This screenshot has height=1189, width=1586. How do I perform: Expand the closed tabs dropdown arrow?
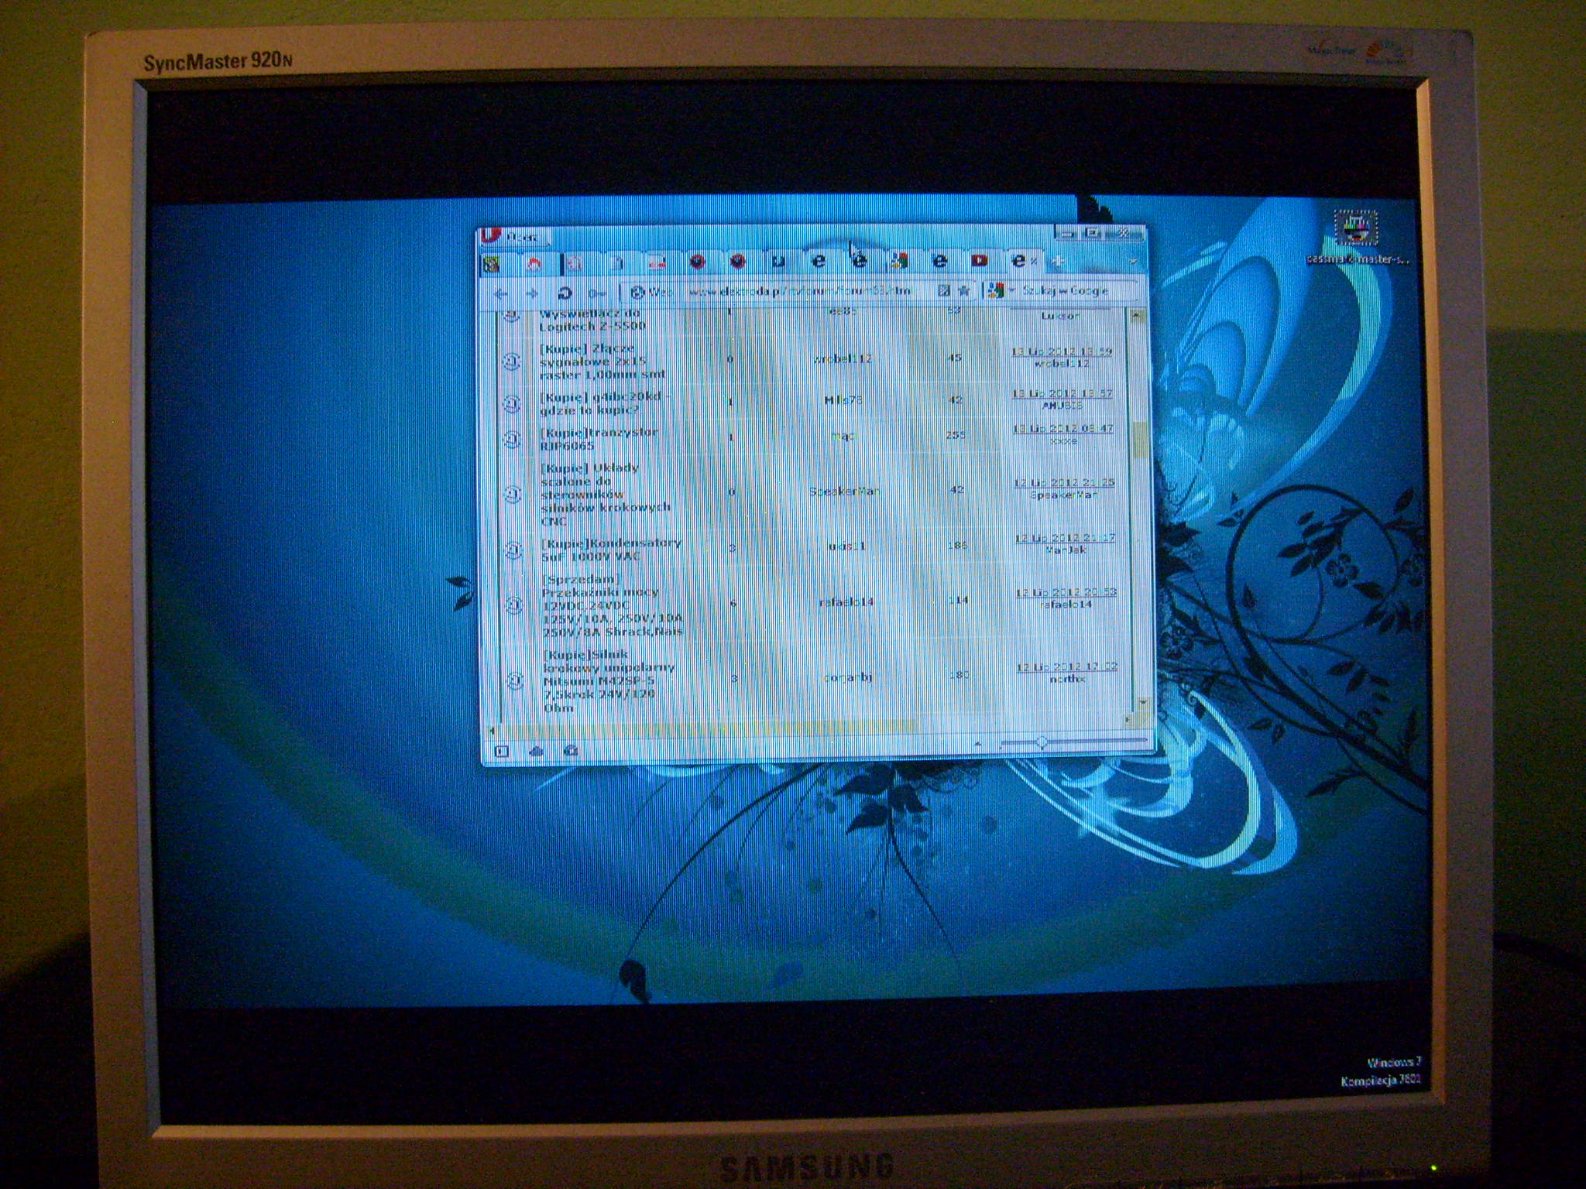coord(1133,262)
